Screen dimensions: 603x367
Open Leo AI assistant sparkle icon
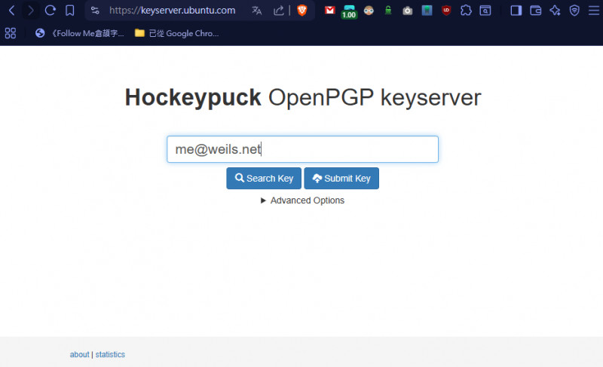(x=555, y=11)
